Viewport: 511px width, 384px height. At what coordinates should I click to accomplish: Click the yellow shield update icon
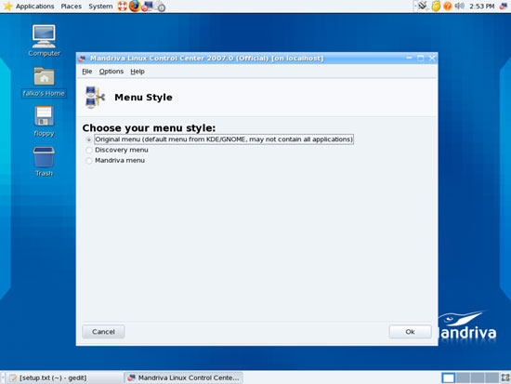click(436, 6)
